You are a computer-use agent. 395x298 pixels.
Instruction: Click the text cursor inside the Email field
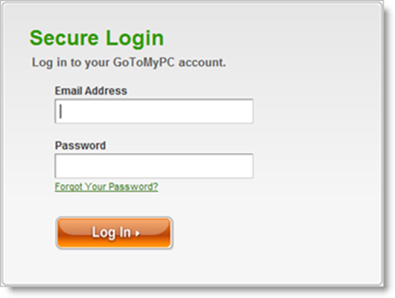(60, 111)
